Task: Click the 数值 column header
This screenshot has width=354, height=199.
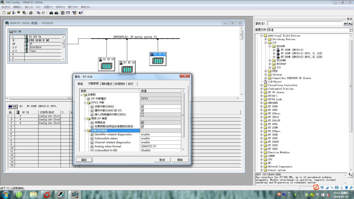Action: click(161, 91)
